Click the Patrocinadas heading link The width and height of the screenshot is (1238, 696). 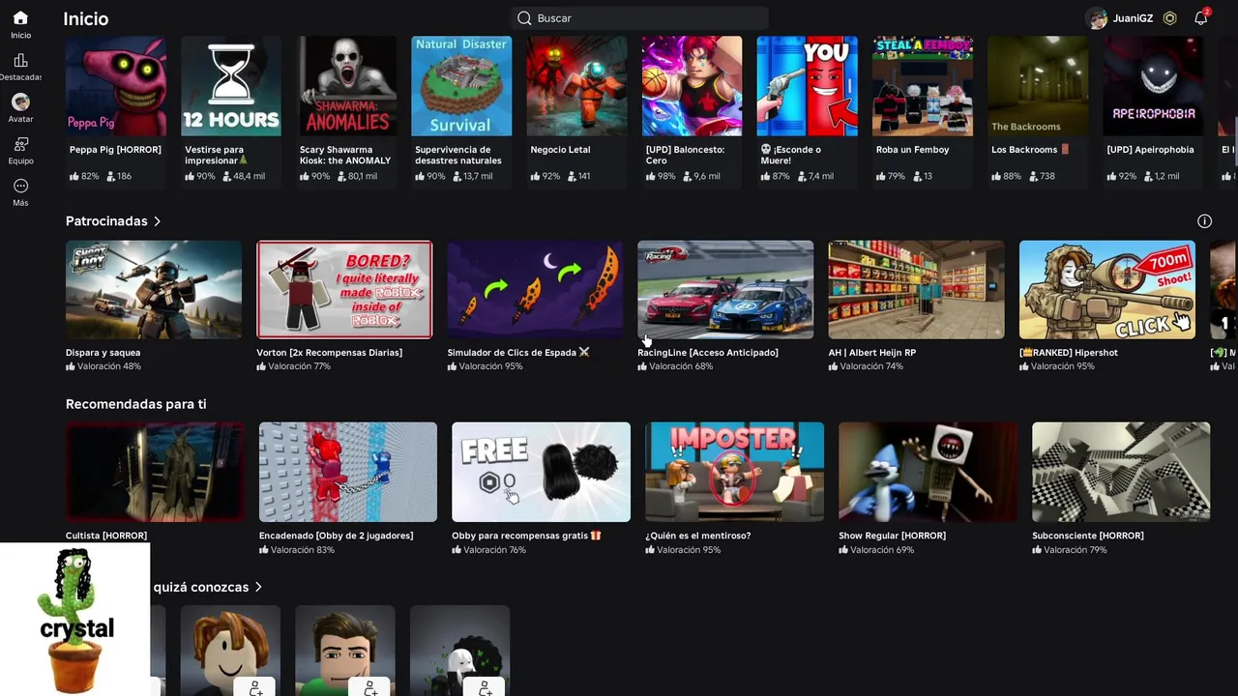pyautogui.click(x=106, y=221)
